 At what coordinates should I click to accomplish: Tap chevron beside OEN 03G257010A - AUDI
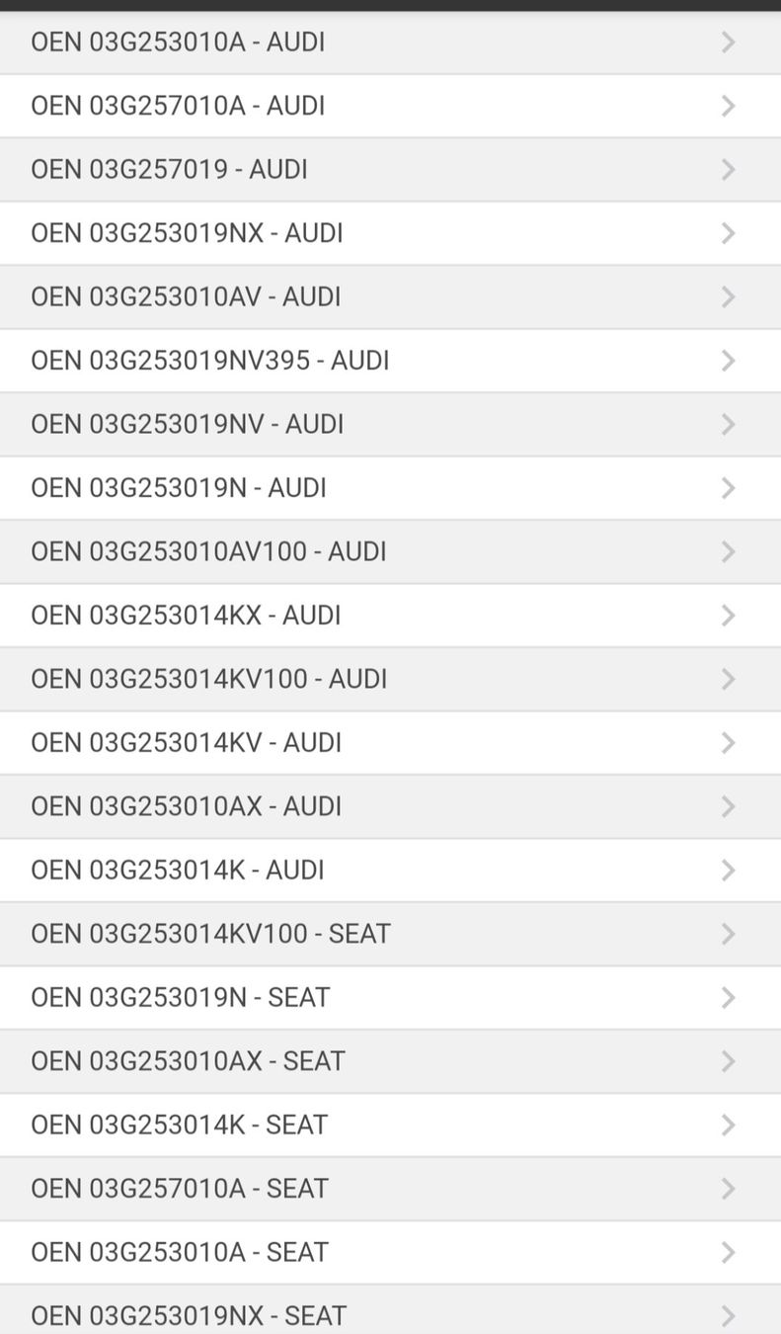[729, 106]
